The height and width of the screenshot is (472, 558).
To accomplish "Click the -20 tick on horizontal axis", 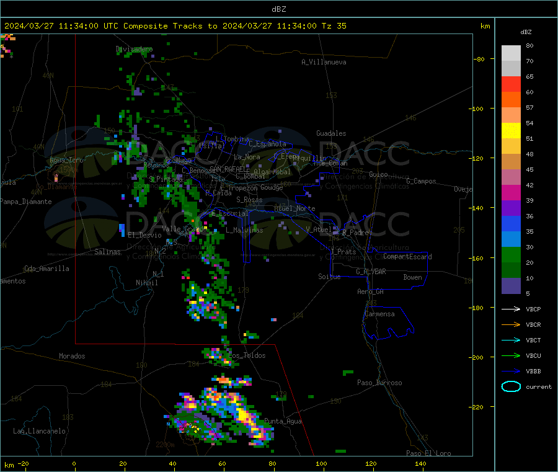I will 24,463.
